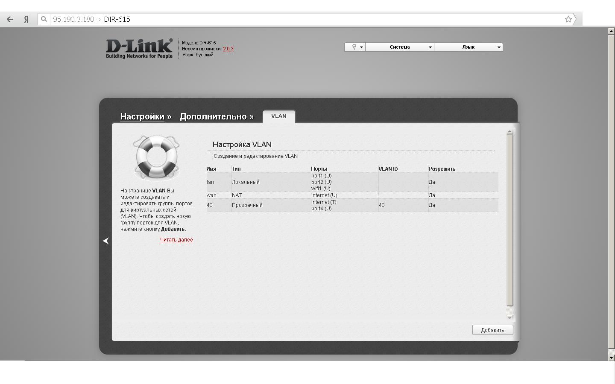Select the VLAN tab
The image size is (615, 384).
(279, 116)
